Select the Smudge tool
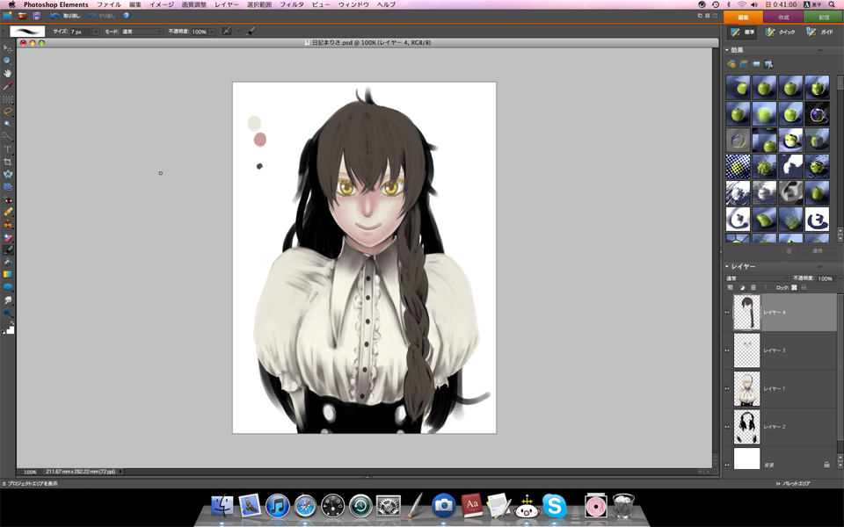This screenshot has width=844, height=527. [x=8, y=300]
